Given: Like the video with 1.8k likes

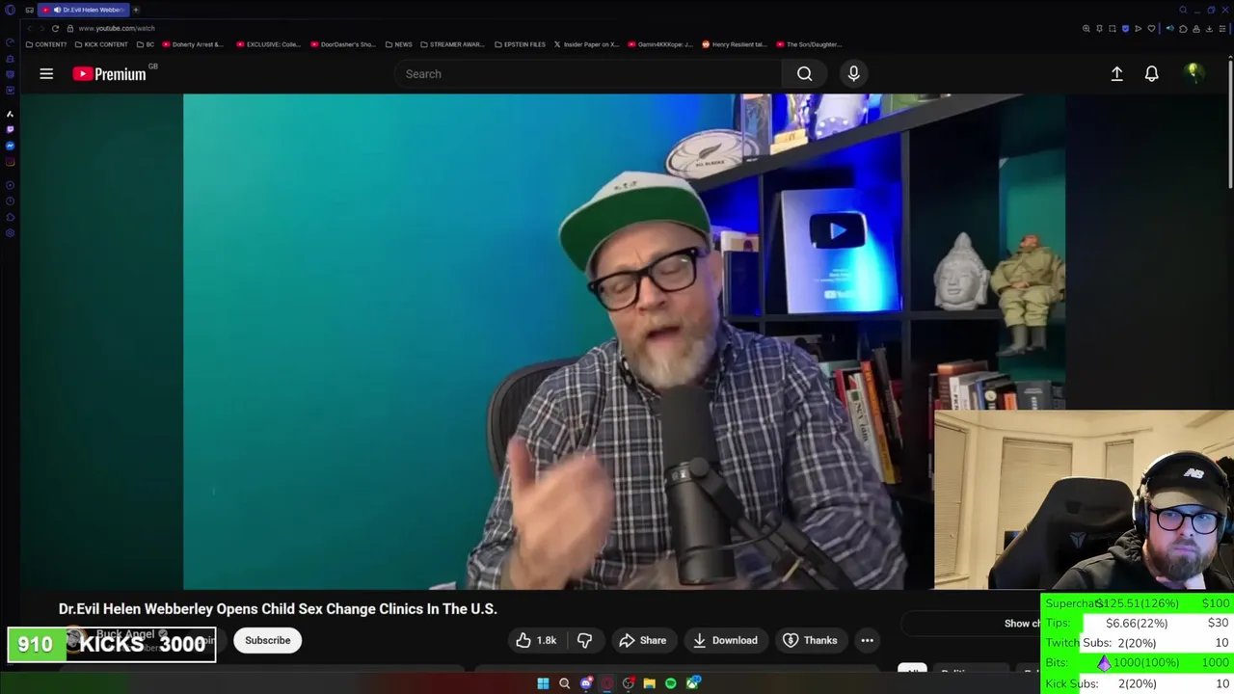Looking at the screenshot, I should [536, 640].
